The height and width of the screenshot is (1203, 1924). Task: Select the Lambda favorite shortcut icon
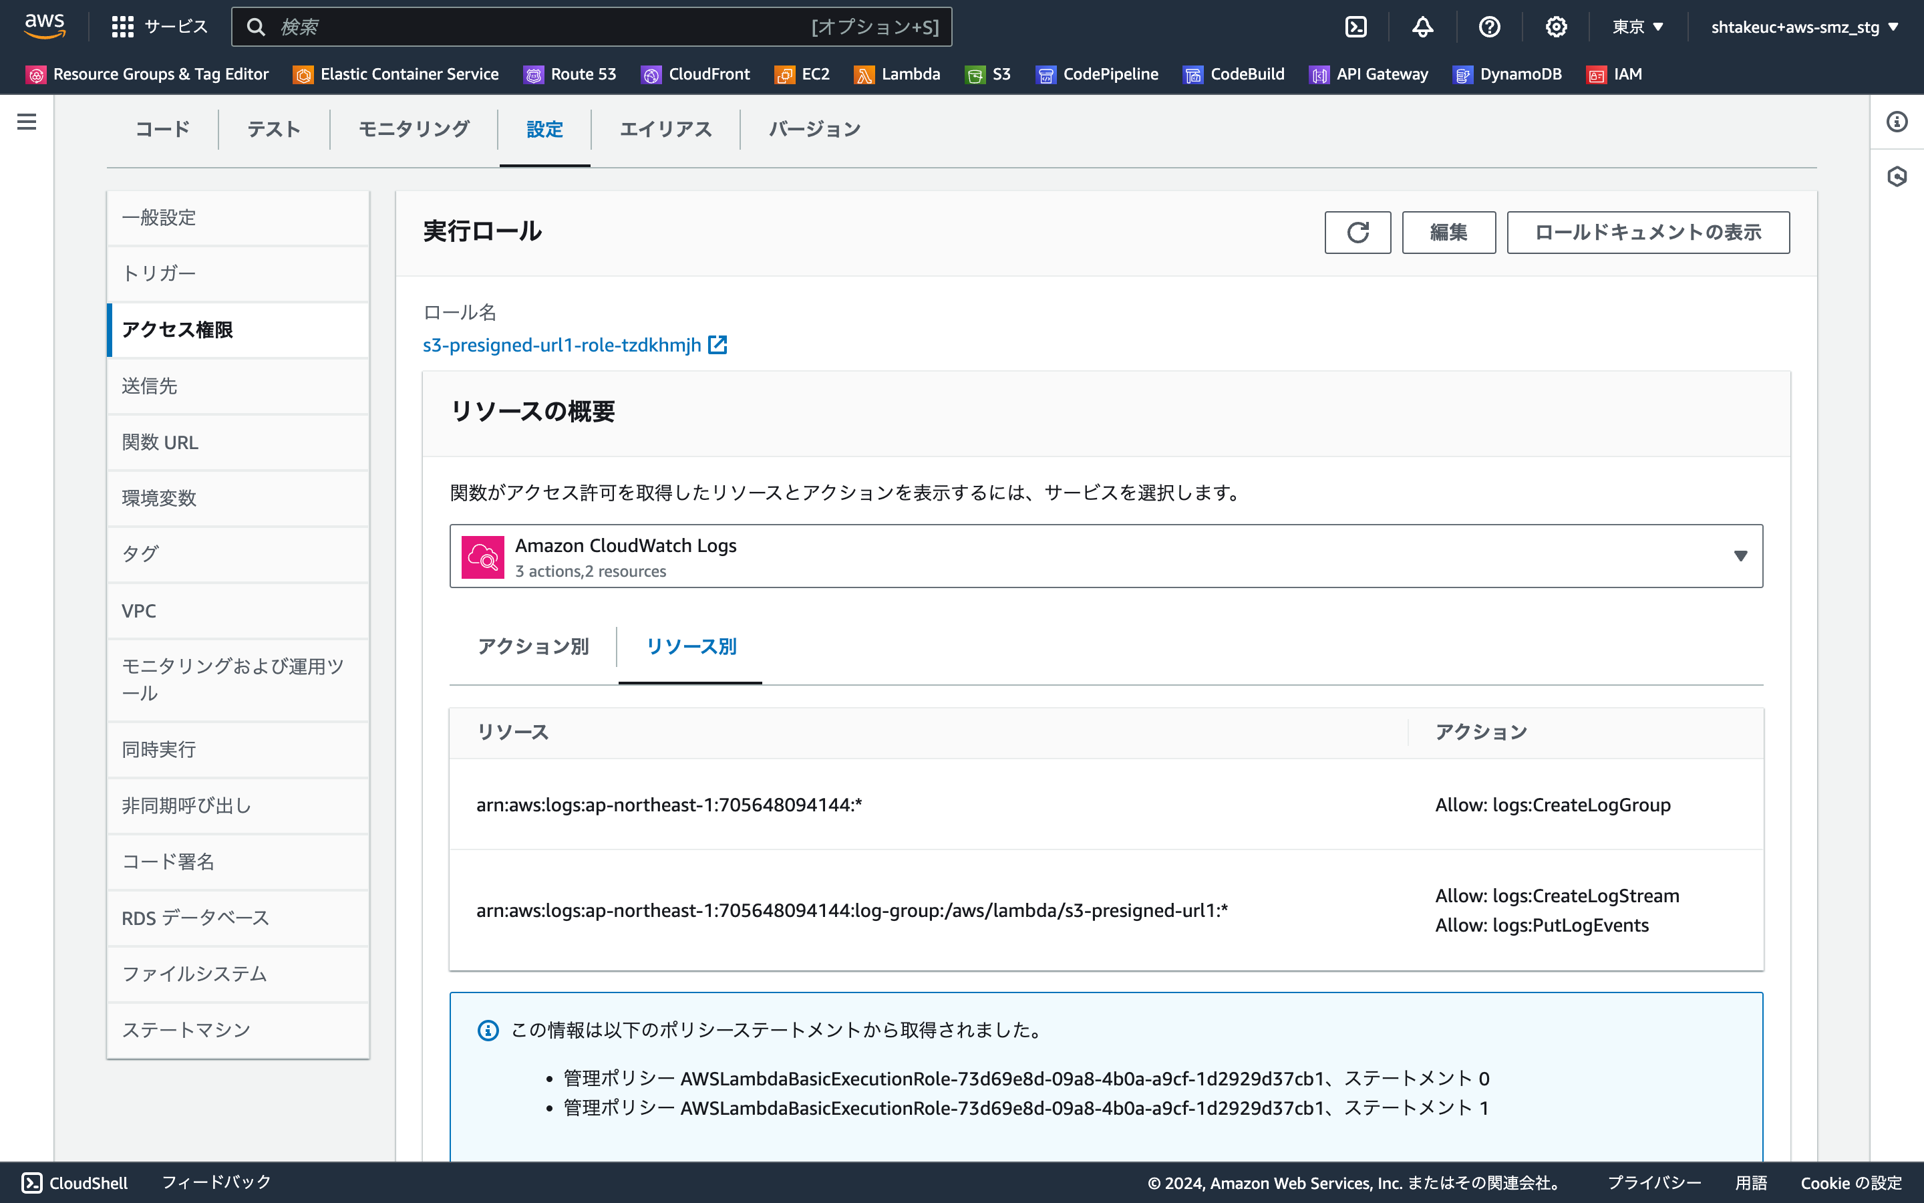point(863,74)
